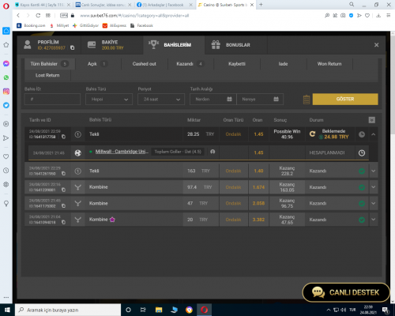Open Instagram in Opera sidebar
Viewport: 395px width, 316px height.
(6, 92)
